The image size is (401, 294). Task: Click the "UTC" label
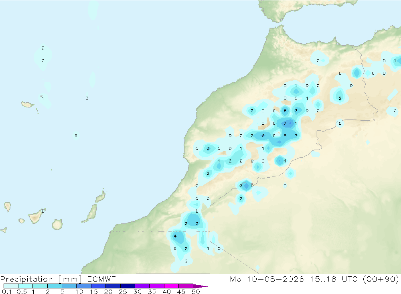(350, 279)
